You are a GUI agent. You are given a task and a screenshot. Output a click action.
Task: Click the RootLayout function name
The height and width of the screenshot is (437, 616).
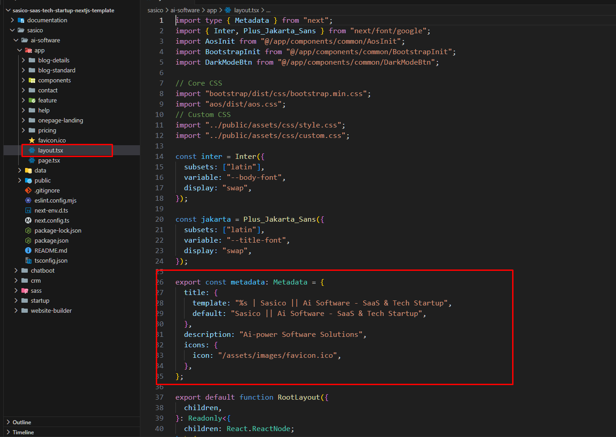(299, 397)
